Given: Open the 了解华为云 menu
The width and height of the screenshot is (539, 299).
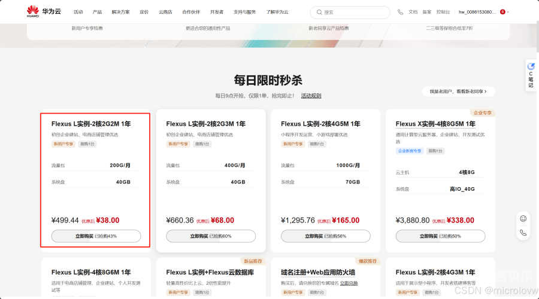Looking at the screenshot, I should point(277,12).
